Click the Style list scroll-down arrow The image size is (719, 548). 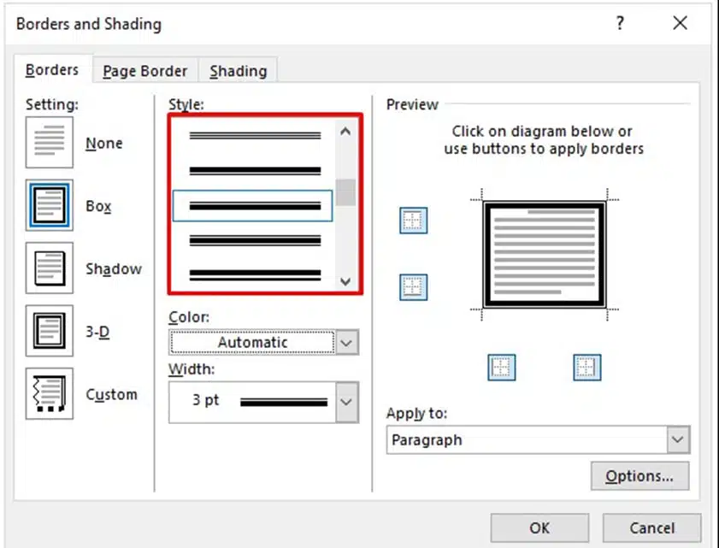pyautogui.click(x=345, y=280)
